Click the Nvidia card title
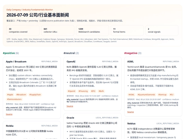Viewport: 185px width, 139px height. [10, 126]
